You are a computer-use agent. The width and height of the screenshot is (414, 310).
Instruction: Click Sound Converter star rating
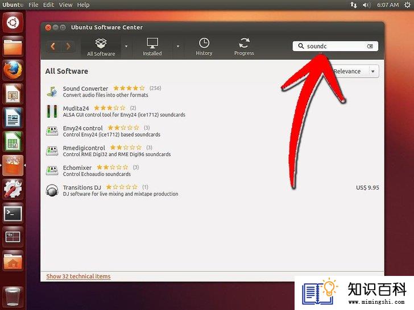tap(129, 88)
